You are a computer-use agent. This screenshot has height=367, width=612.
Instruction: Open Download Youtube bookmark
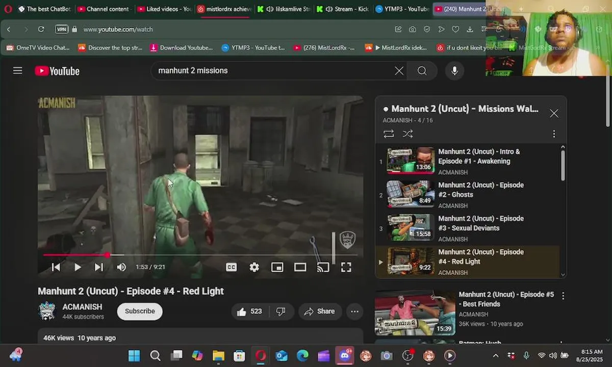(x=182, y=47)
